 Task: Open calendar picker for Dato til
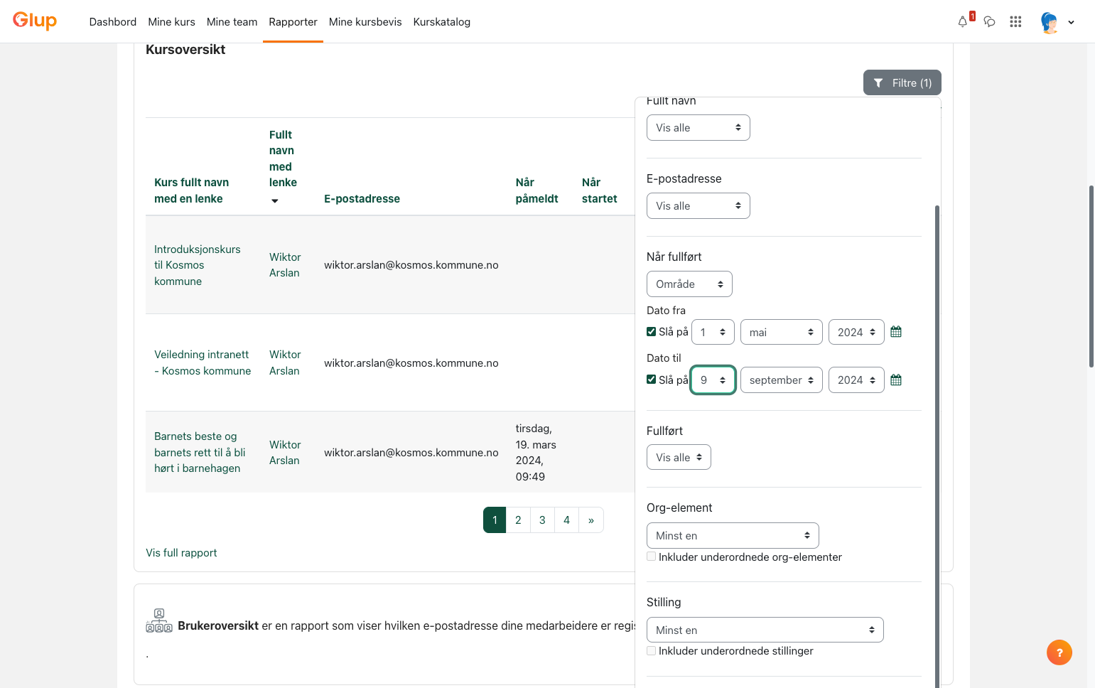click(896, 380)
